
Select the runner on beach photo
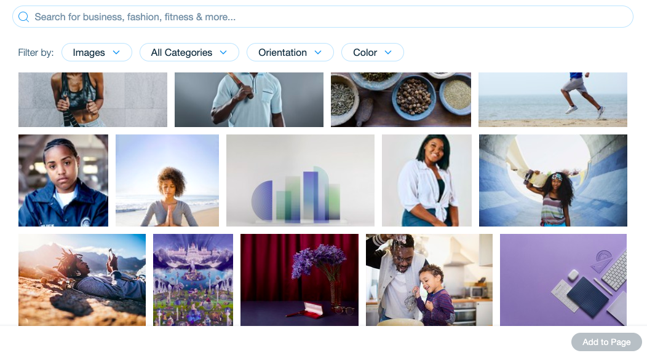click(552, 99)
